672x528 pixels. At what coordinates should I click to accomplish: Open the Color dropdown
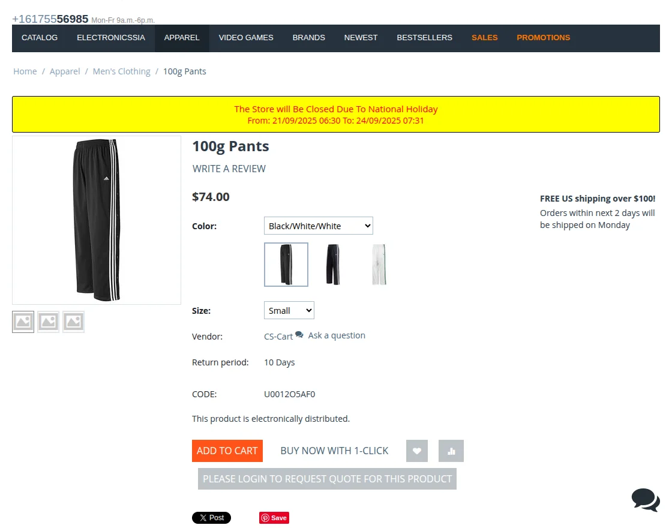[318, 226]
